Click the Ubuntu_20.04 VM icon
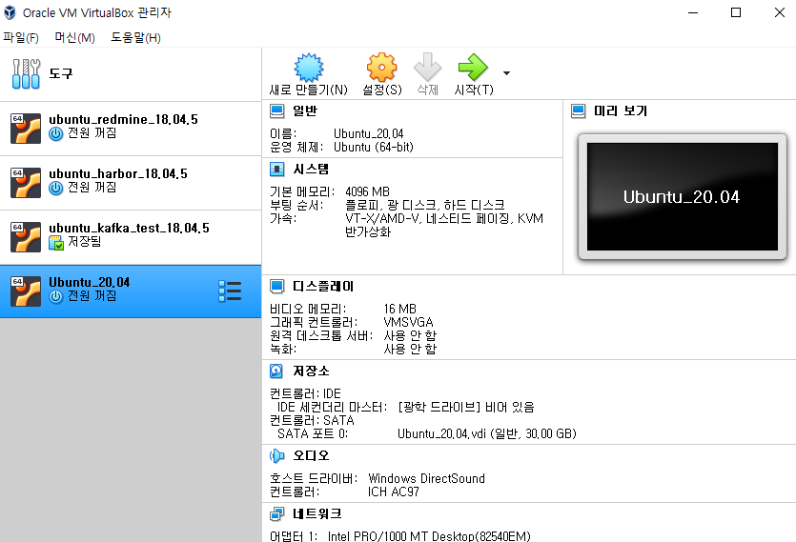Image resolution: width=796 pixels, height=542 pixels. [x=26, y=291]
